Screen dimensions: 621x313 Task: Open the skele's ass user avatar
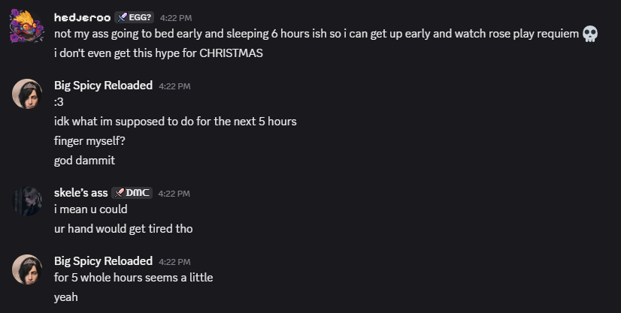coord(28,200)
